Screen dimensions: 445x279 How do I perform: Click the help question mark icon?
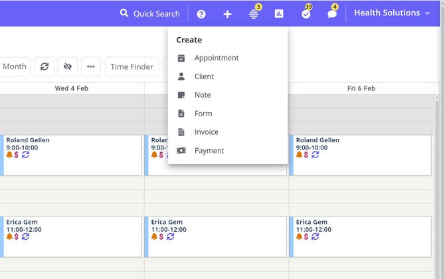(201, 14)
